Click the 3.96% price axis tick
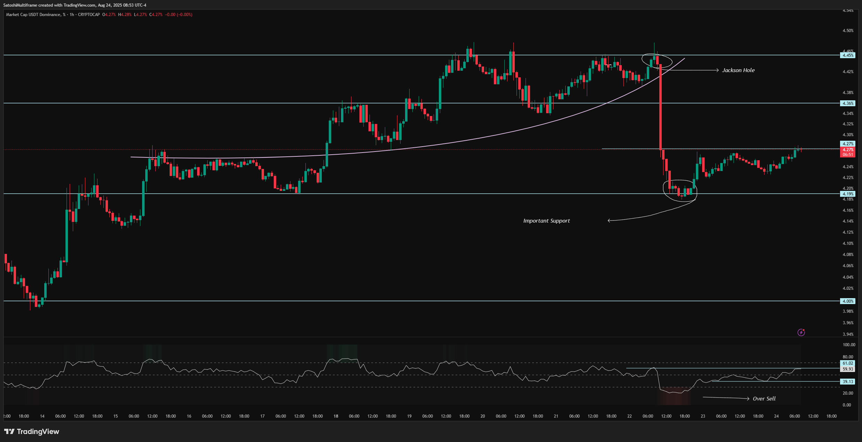 pyautogui.click(x=848, y=323)
